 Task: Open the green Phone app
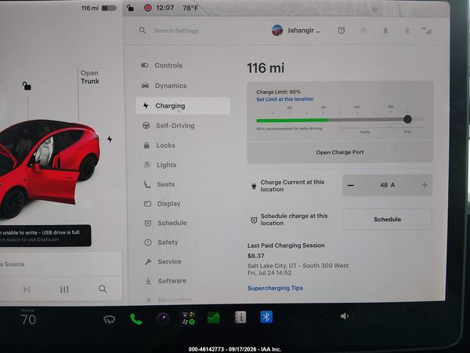pos(136,319)
